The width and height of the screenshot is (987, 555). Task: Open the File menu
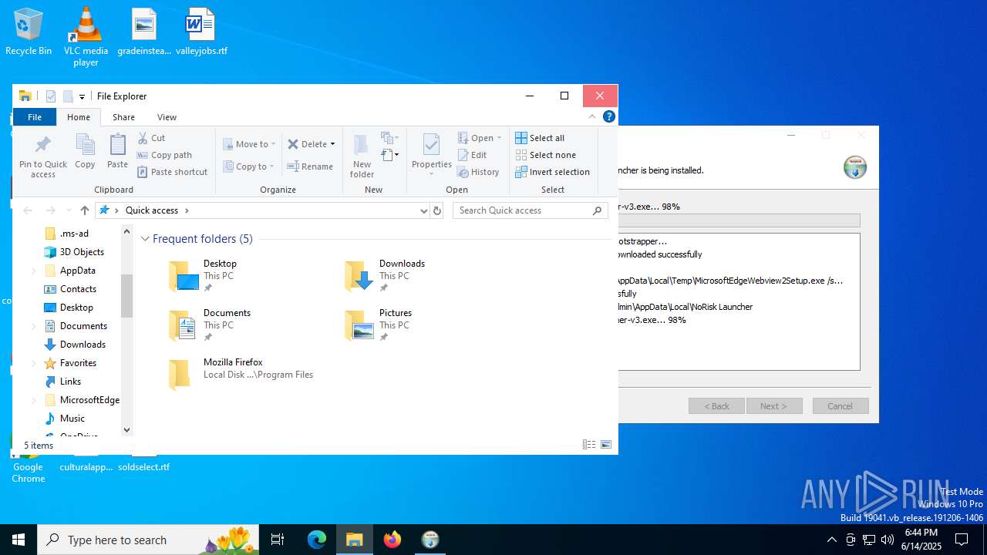click(35, 117)
